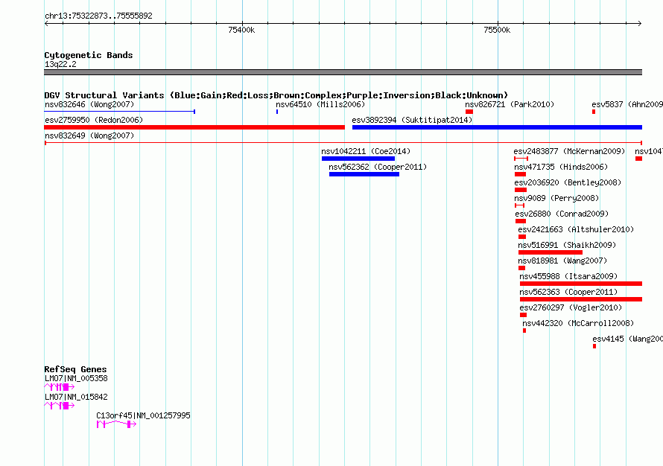Select the LMO7 NM_015842 transcript glyph
The image size is (663, 466).
click(60, 406)
